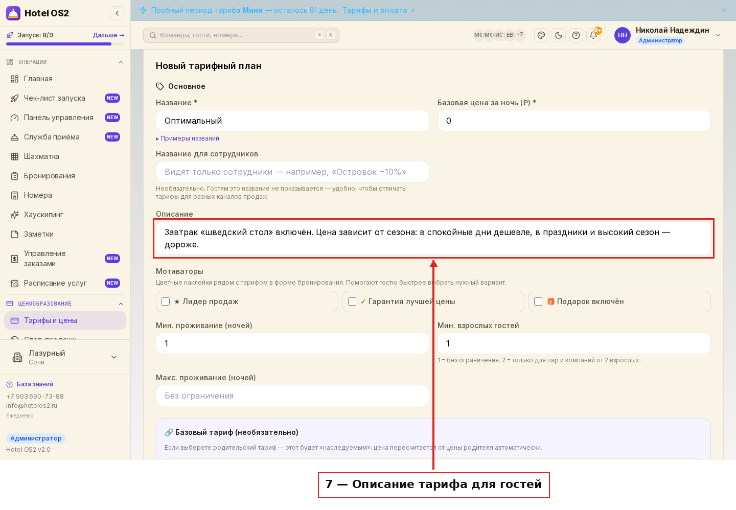Select Тарифы и цены menu item
The height and width of the screenshot is (510, 736).
tap(65, 320)
